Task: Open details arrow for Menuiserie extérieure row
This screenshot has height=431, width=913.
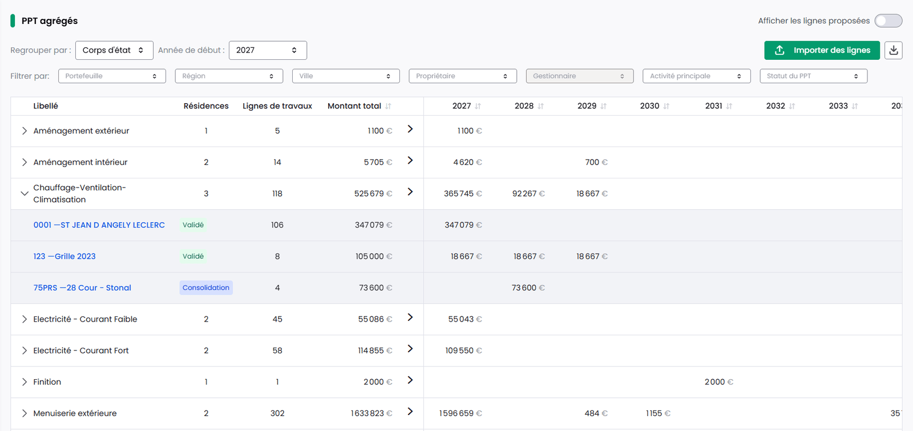Action: click(x=410, y=411)
